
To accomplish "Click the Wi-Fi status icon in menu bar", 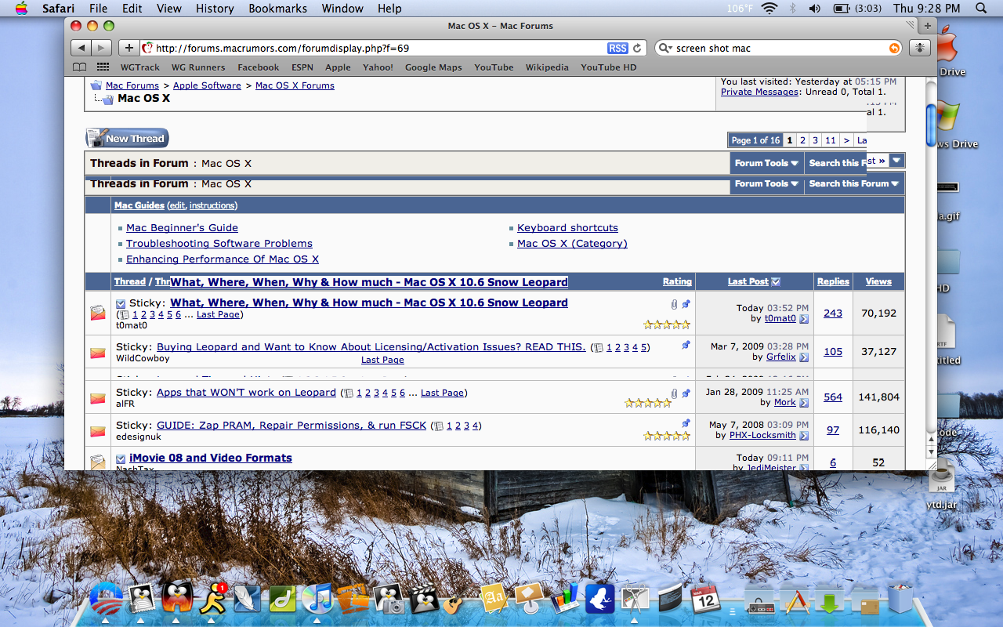I will pyautogui.click(x=769, y=9).
